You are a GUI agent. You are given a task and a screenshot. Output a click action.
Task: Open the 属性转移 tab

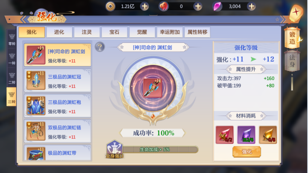pos(197,32)
